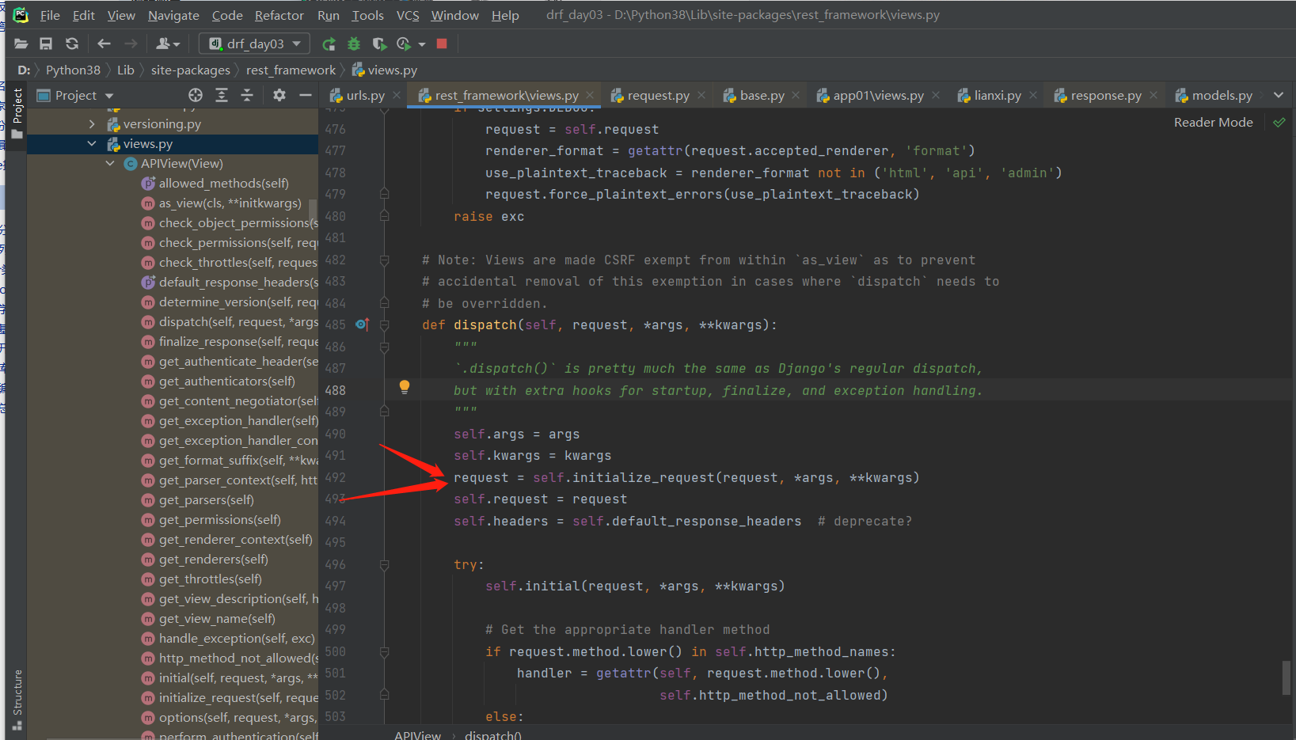Viewport: 1296px width, 740px height.
Task: Click the overriding-method gutter icon at line 485
Action: [x=363, y=324]
